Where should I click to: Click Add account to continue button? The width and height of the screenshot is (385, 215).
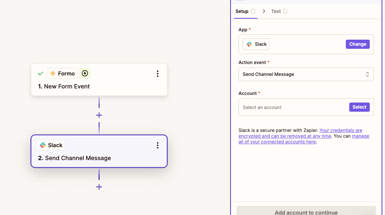point(306,211)
